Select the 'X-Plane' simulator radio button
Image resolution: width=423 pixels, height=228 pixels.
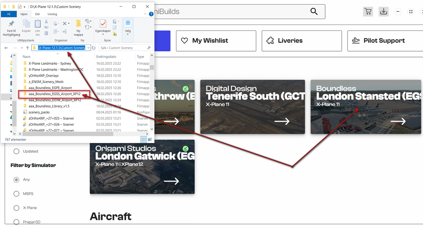click(x=16, y=208)
